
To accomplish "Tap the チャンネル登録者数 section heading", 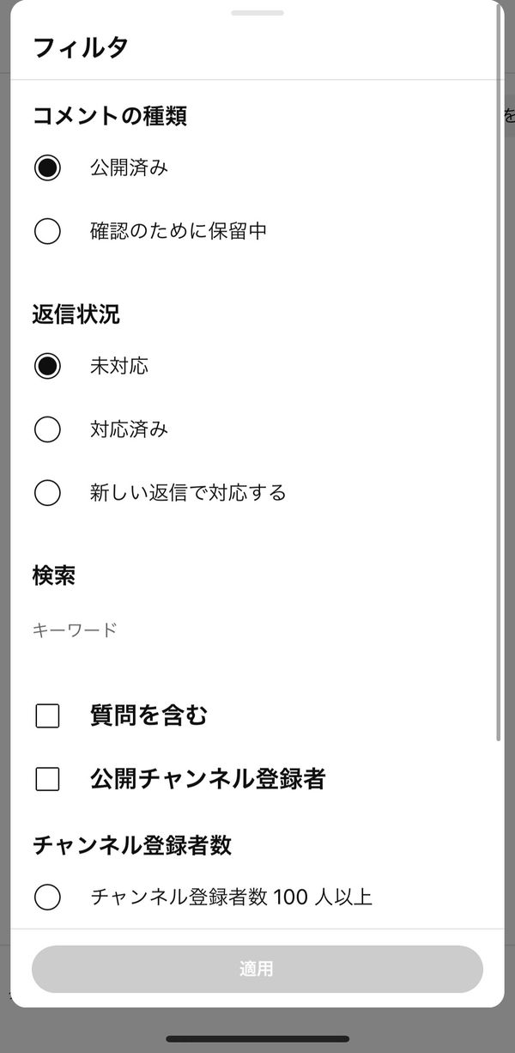I will point(132,845).
